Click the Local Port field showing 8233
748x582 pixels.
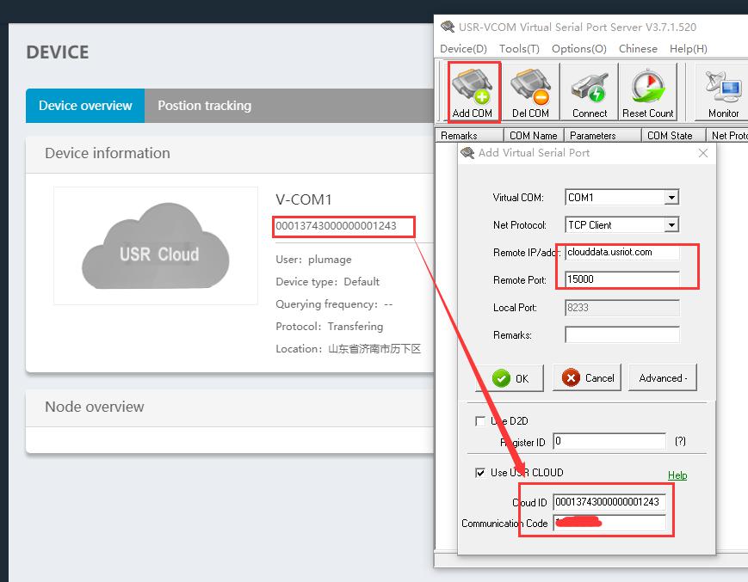(622, 308)
